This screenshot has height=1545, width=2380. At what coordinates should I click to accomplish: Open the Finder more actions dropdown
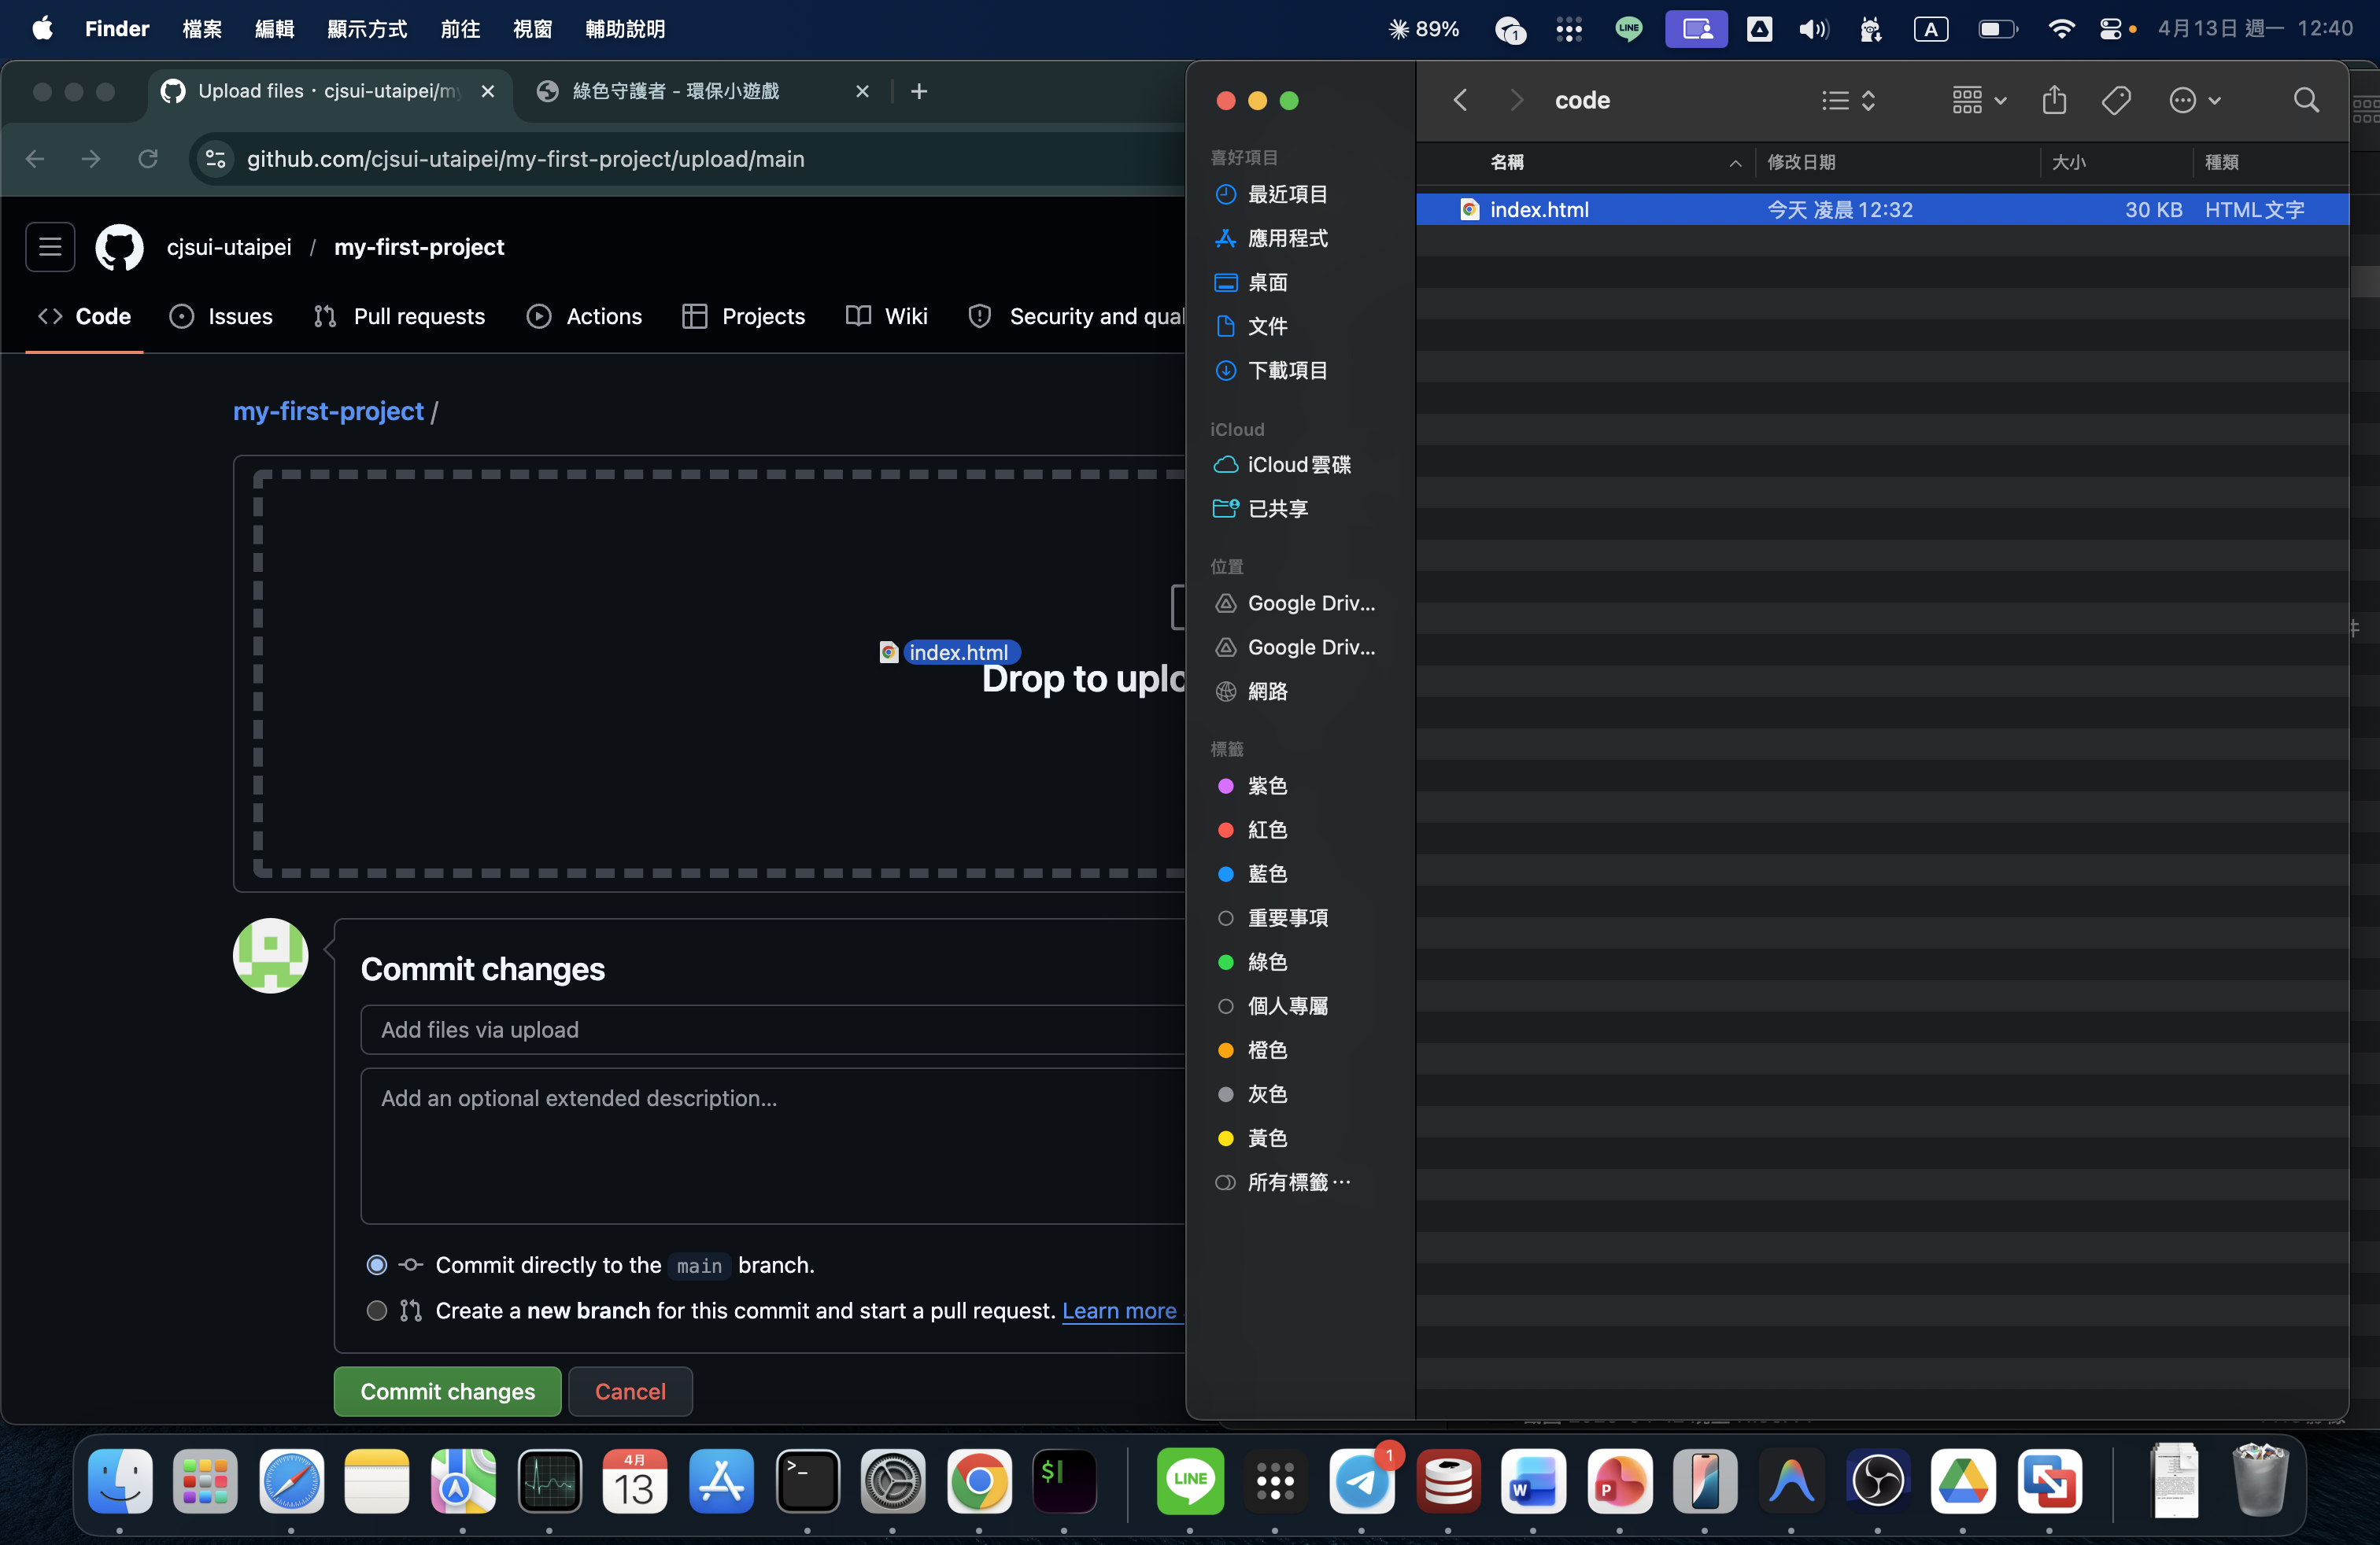(x=2195, y=100)
